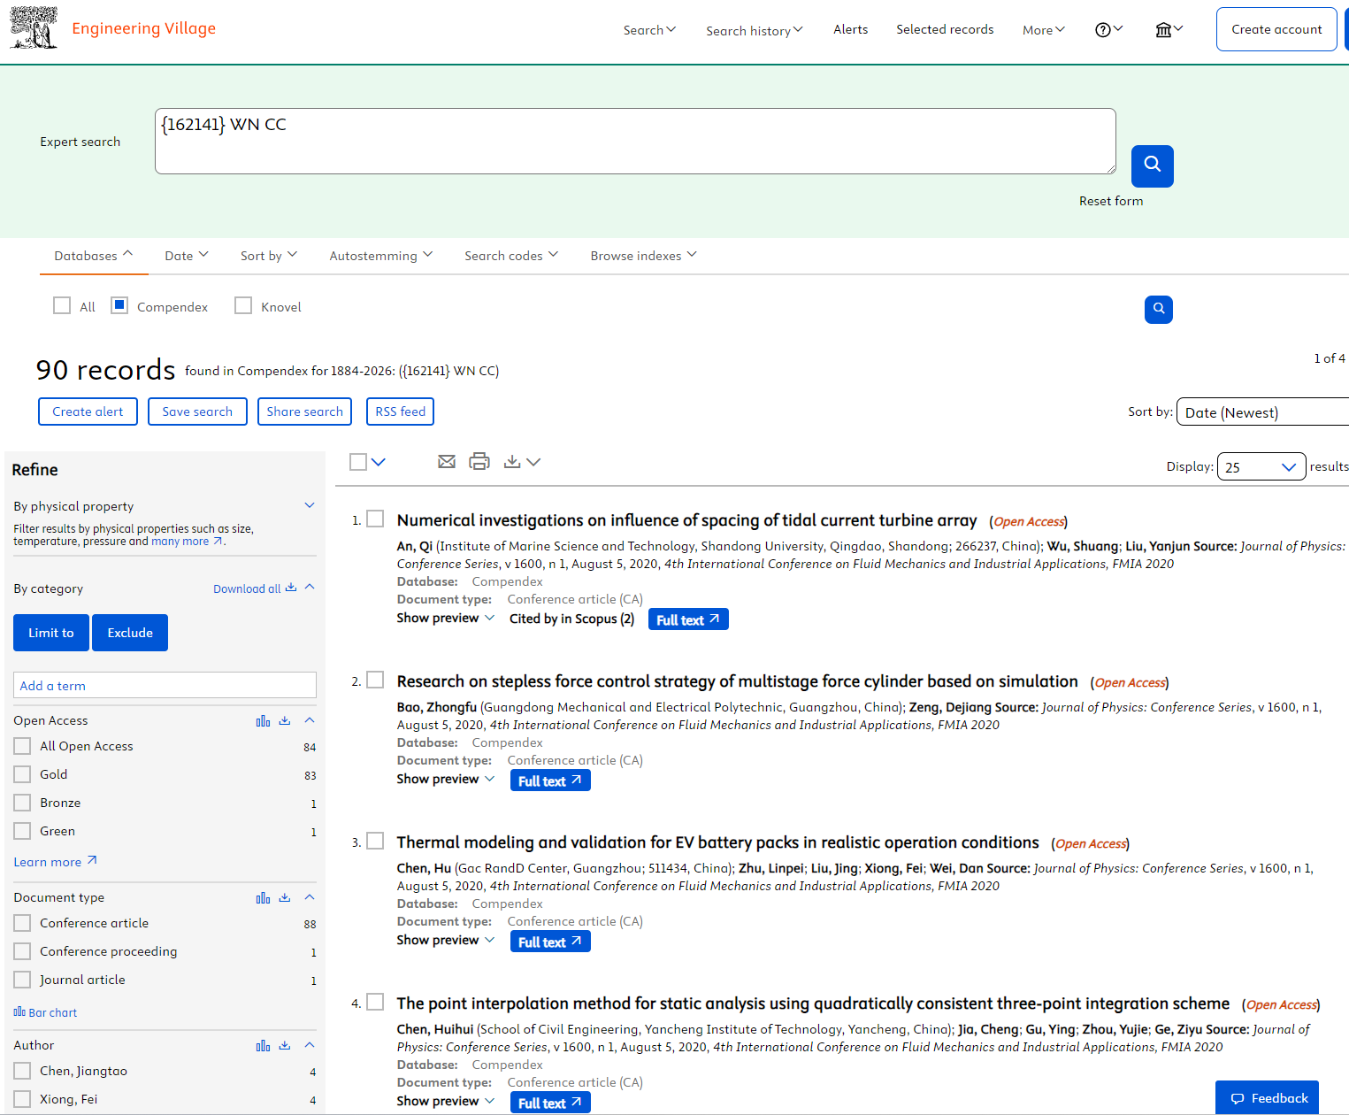Uncheck the Compendex database checkbox

119,305
